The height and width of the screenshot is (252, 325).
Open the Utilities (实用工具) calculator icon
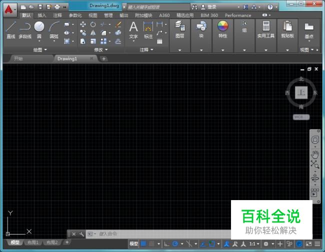coord(265,27)
